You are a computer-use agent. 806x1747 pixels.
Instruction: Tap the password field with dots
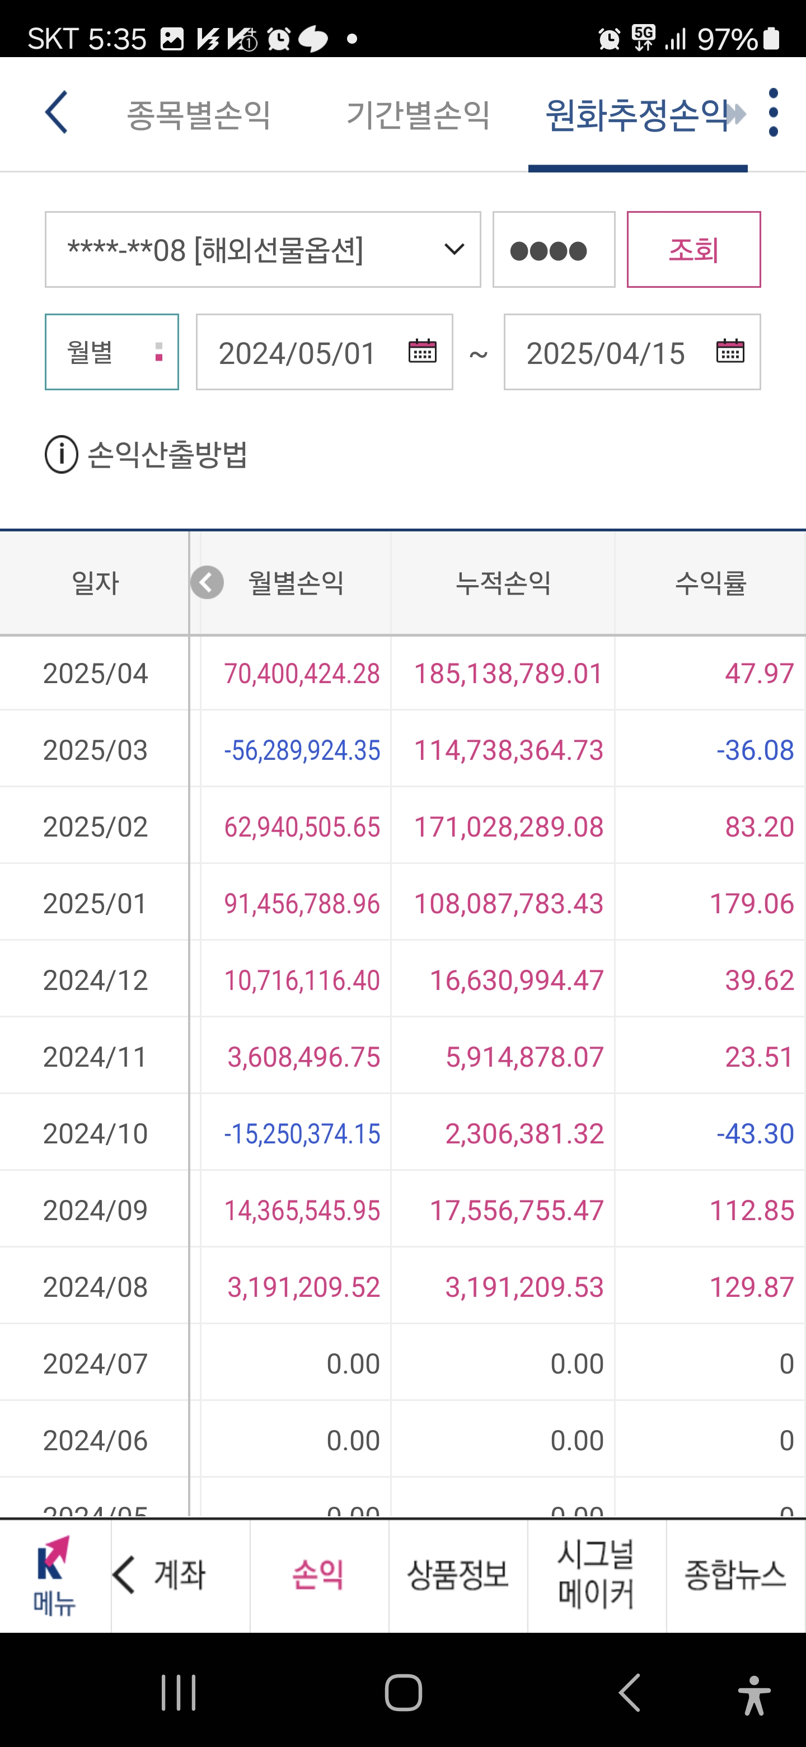pos(554,250)
